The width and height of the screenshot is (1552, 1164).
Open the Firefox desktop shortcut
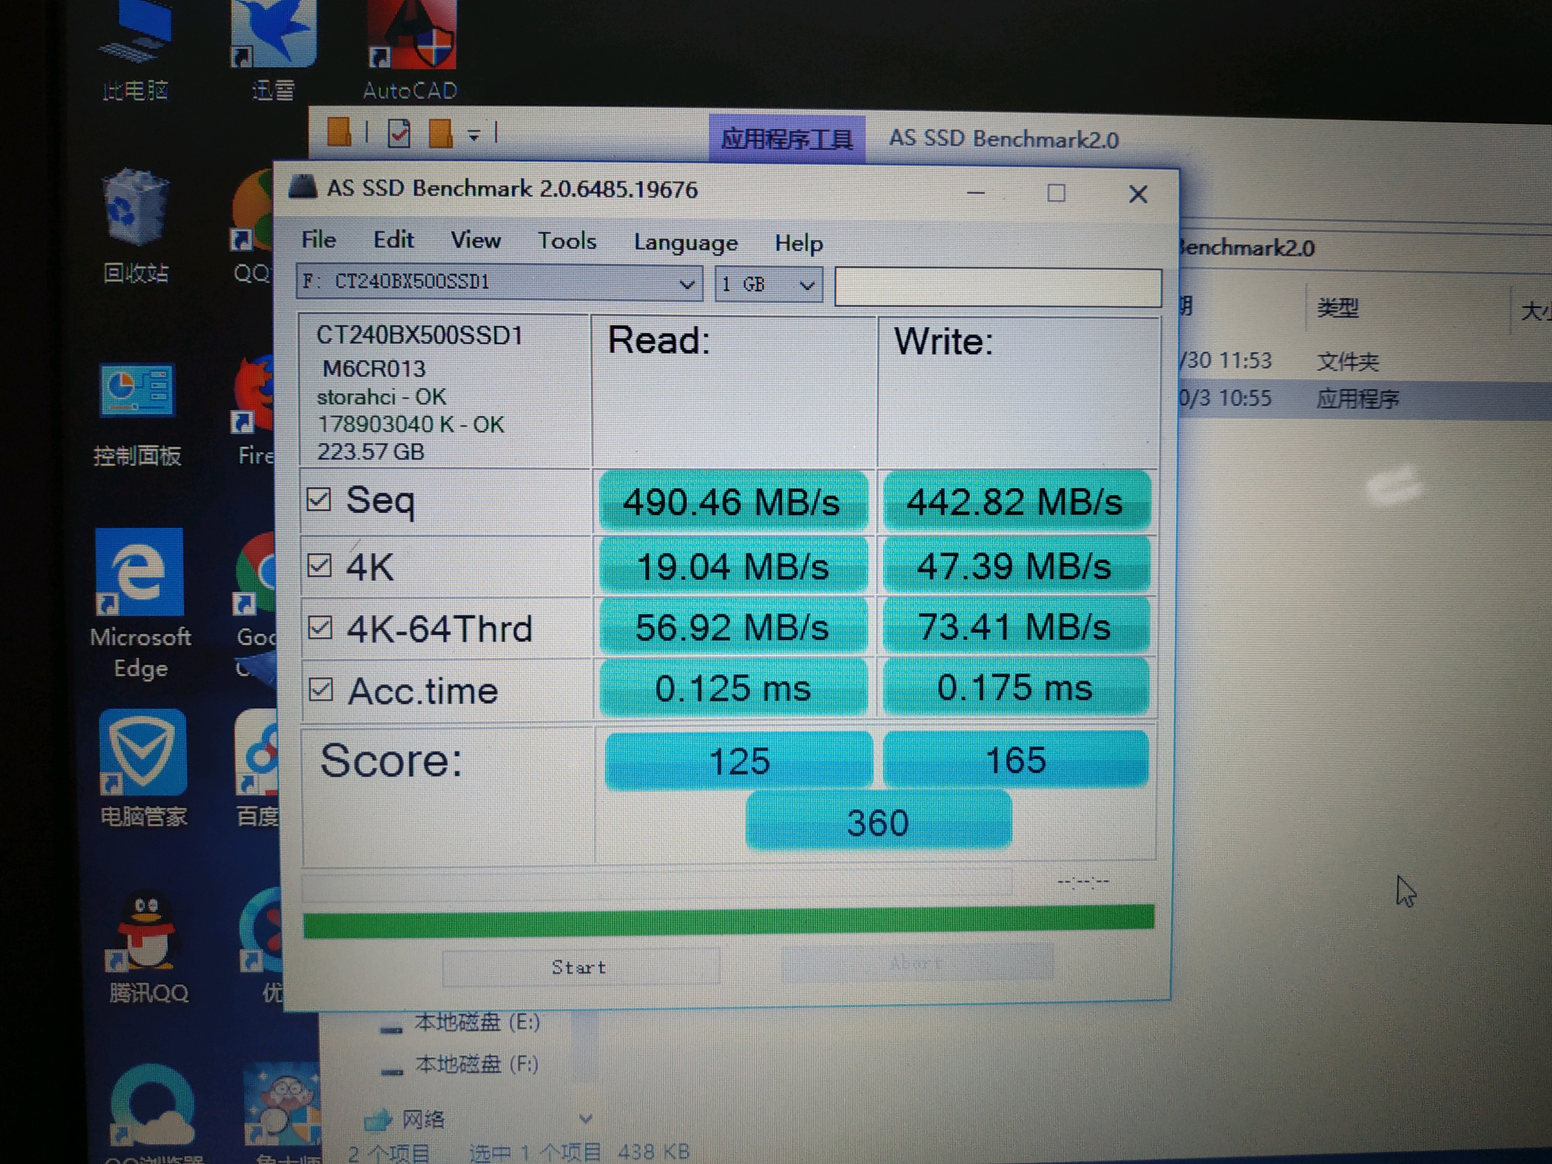[x=254, y=411]
